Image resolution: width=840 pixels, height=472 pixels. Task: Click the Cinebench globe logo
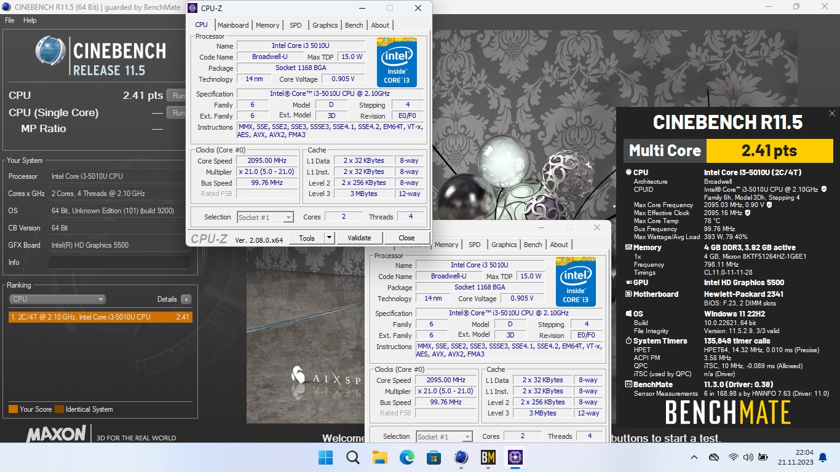[x=50, y=52]
